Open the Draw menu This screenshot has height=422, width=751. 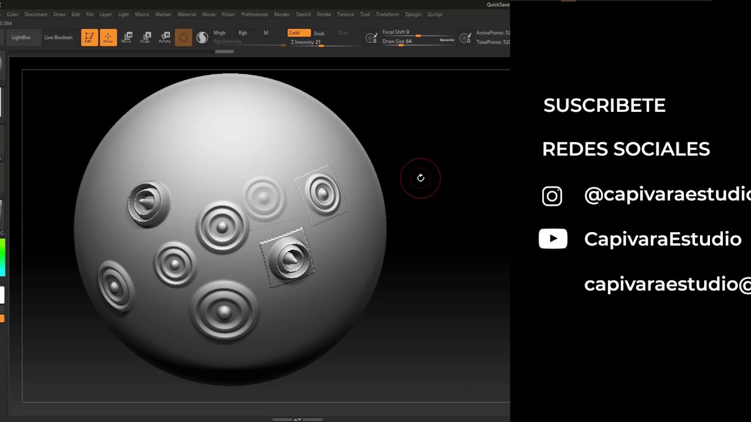59,14
